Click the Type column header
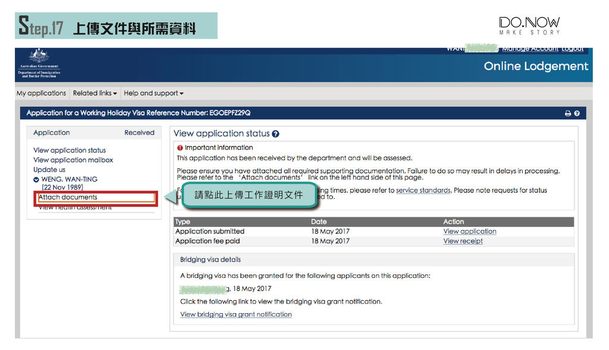This screenshot has width=609, height=350. point(183,221)
